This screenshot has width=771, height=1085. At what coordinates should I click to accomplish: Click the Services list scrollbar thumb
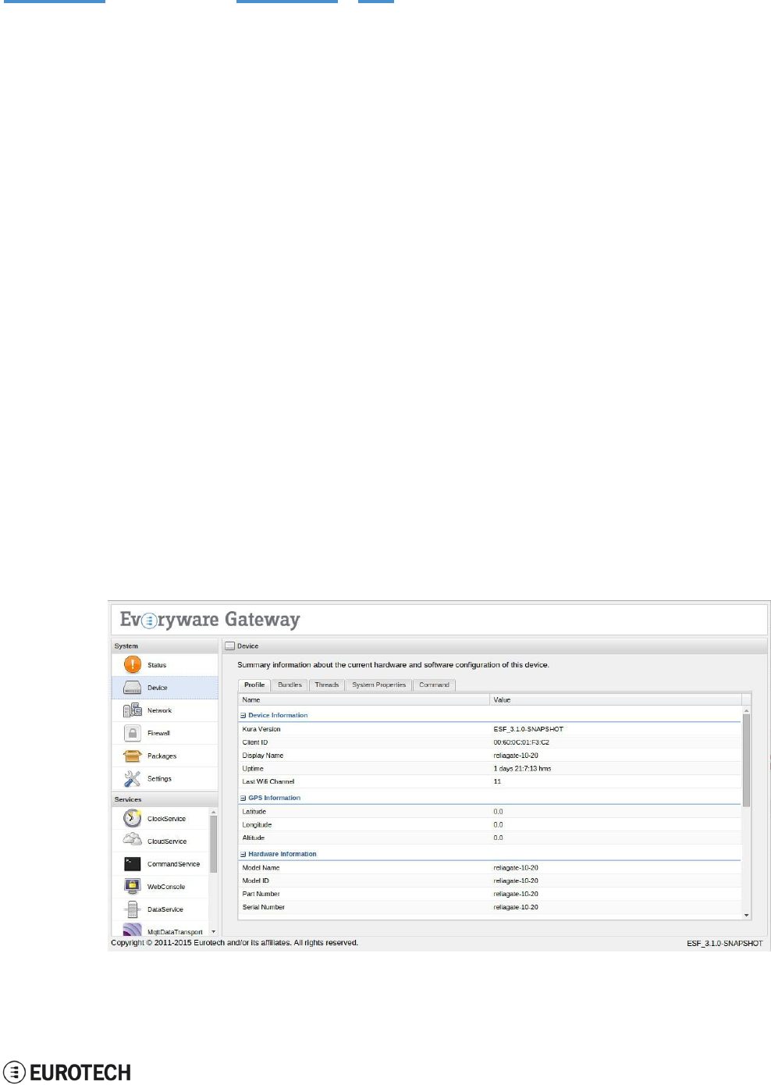[213, 844]
